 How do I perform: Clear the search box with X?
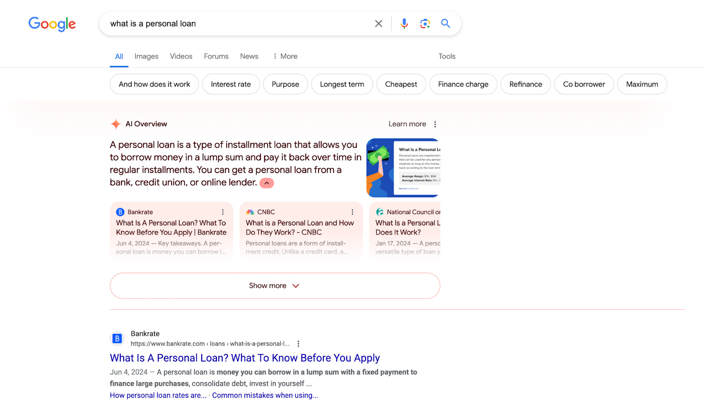pos(378,24)
